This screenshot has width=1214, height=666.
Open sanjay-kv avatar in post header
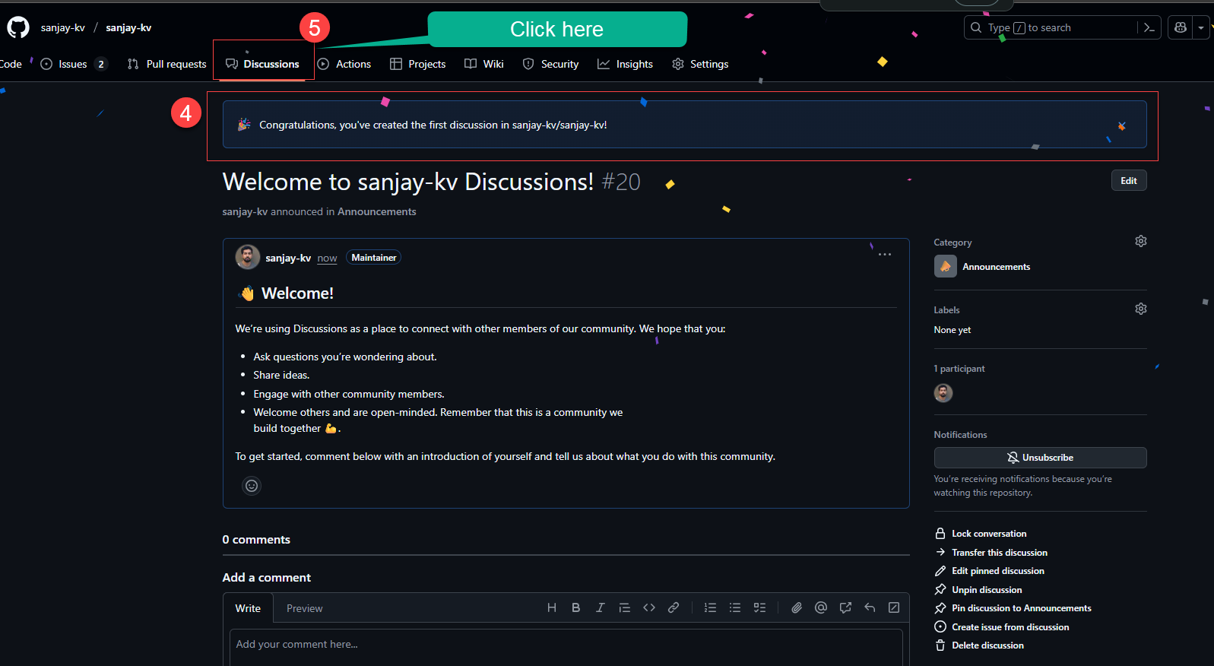(x=248, y=257)
